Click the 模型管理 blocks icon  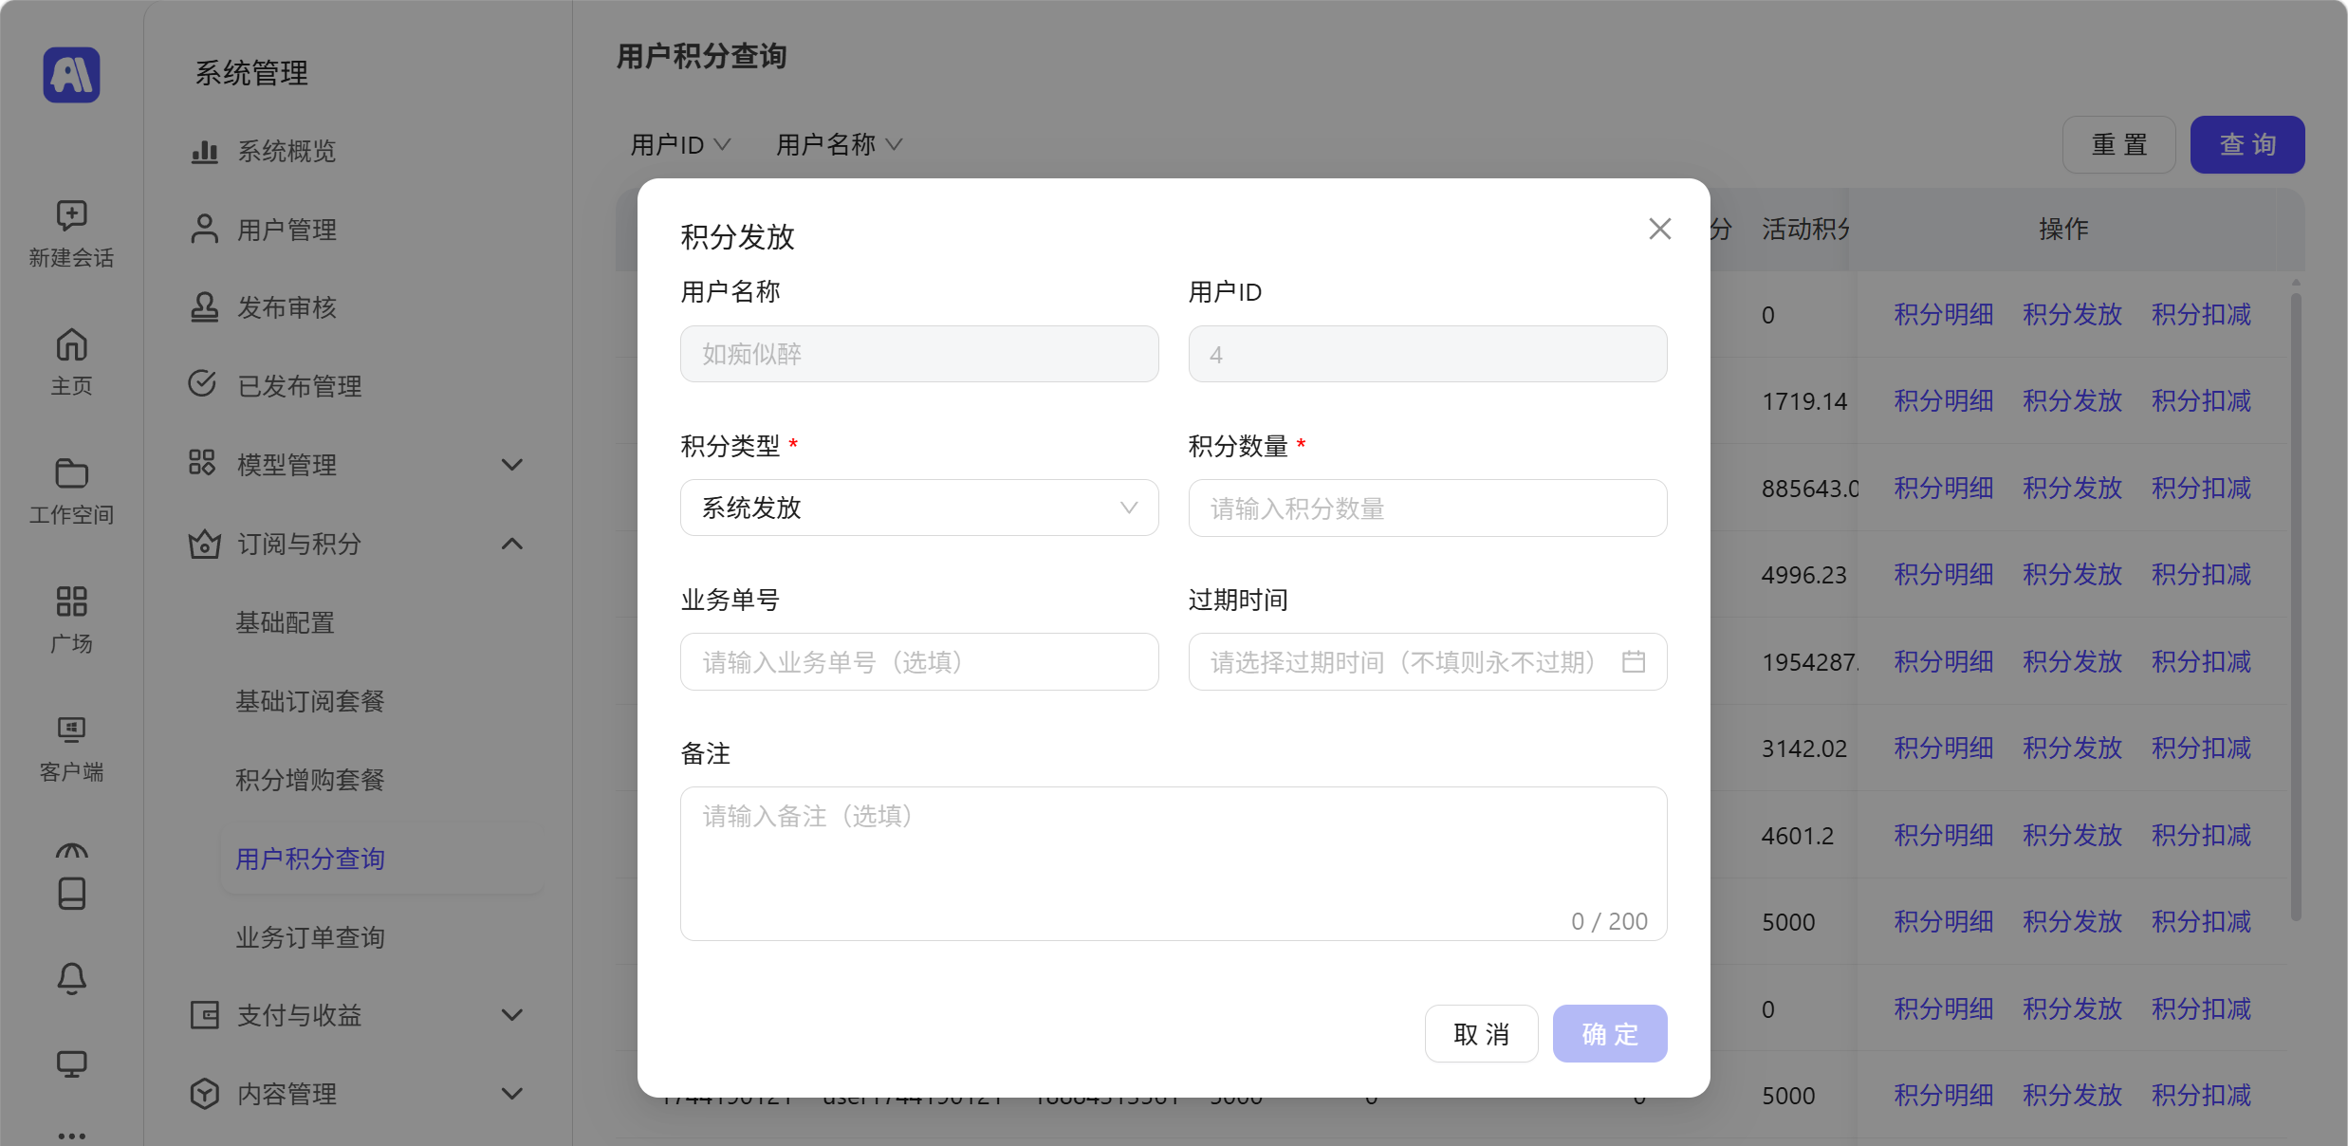click(202, 462)
